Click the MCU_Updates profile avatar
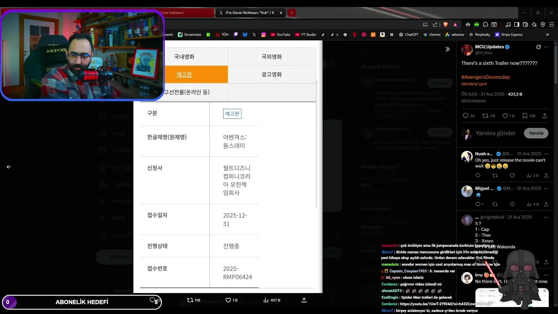The height and width of the screenshot is (314, 558). [x=467, y=49]
